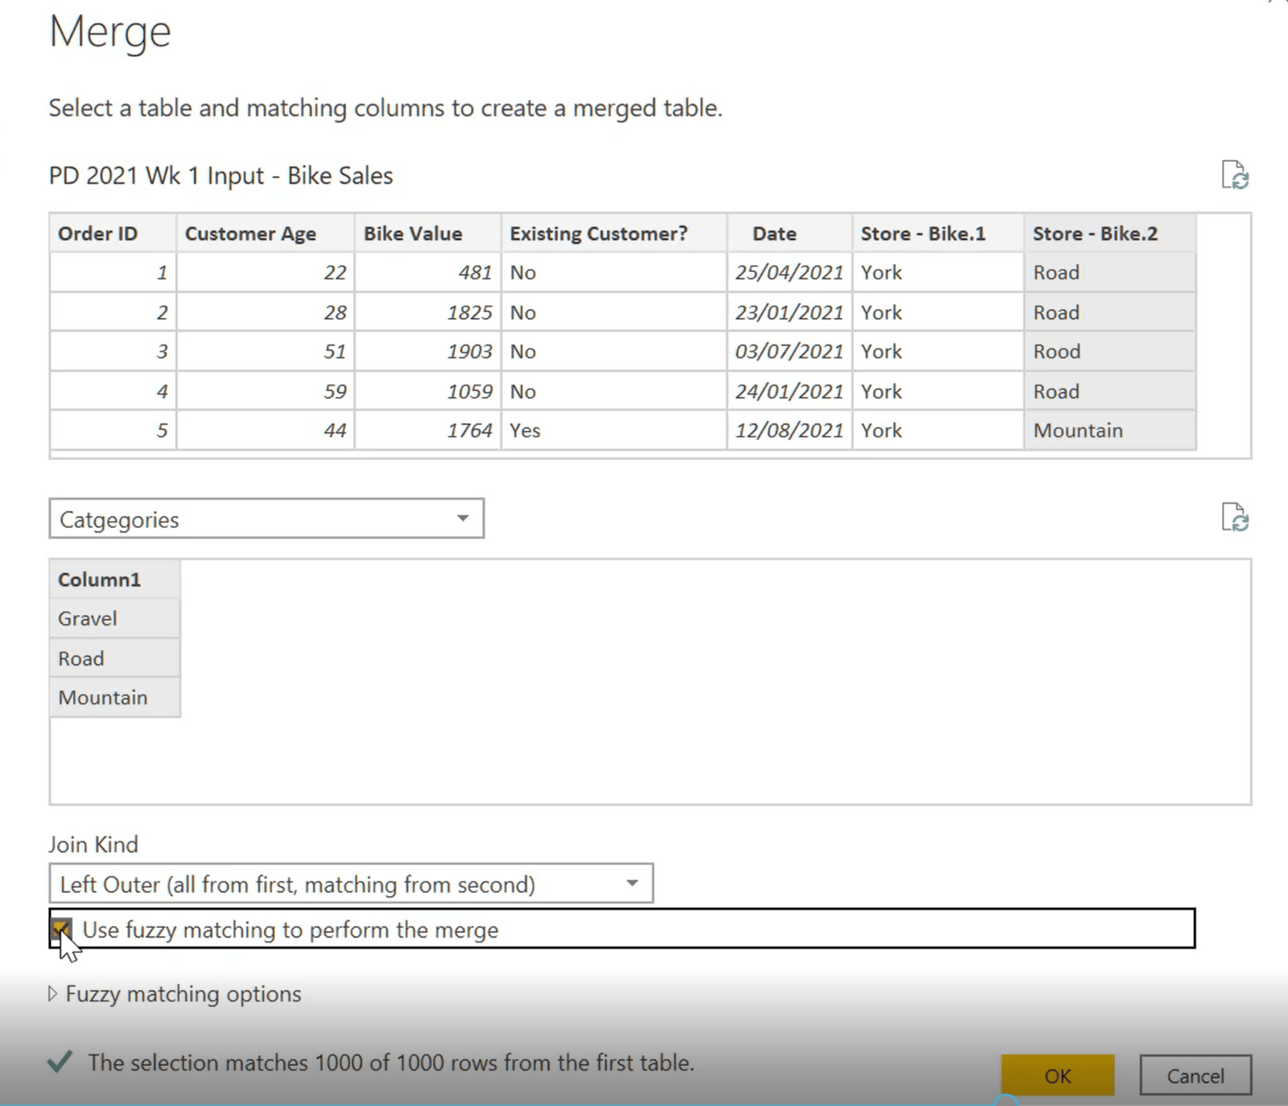Expand Fuzzy matching options triangle
Screen dimensions: 1288x1106
(52, 994)
